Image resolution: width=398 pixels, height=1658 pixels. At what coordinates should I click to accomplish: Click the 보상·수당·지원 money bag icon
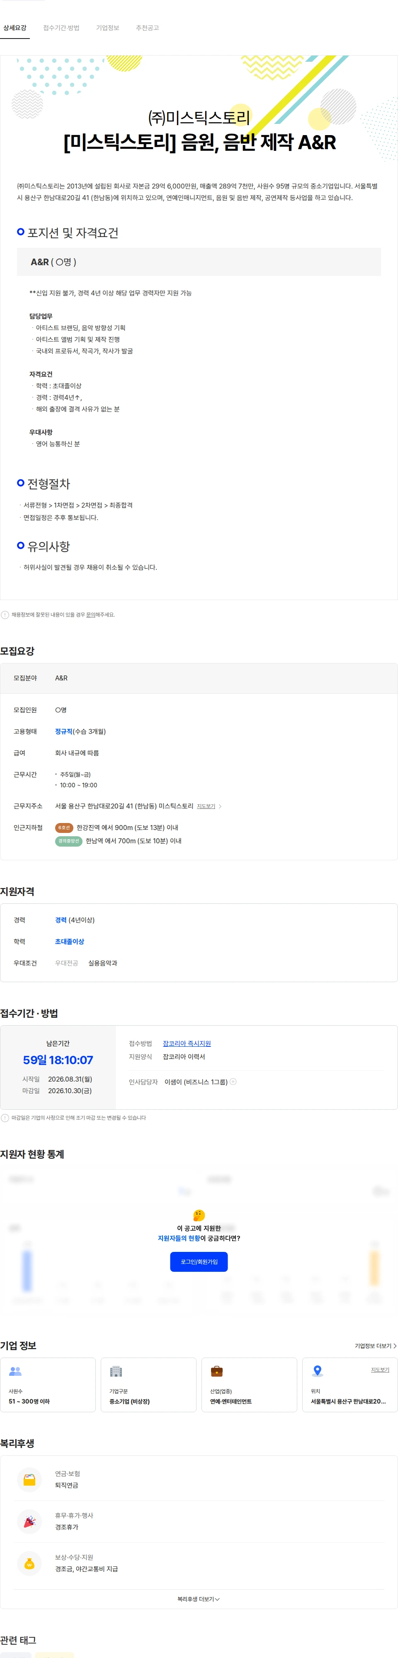pos(29,1564)
